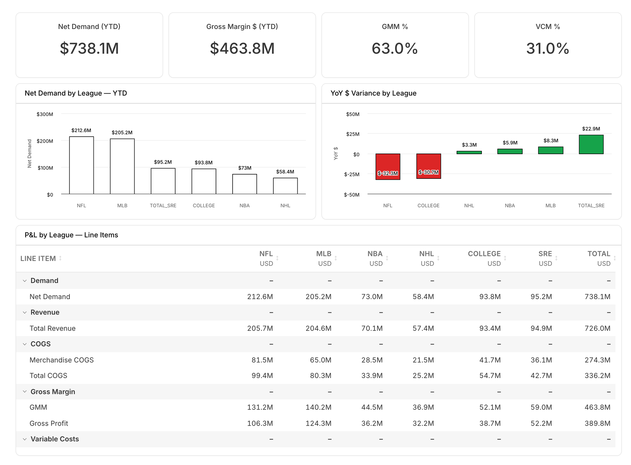Select the green TOTAL_SRE variance bar
The image size is (631, 465).
(x=591, y=144)
